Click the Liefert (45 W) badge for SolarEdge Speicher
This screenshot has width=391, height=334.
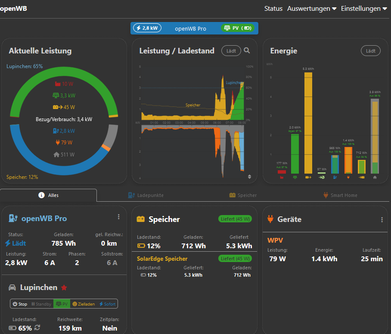click(235, 259)
